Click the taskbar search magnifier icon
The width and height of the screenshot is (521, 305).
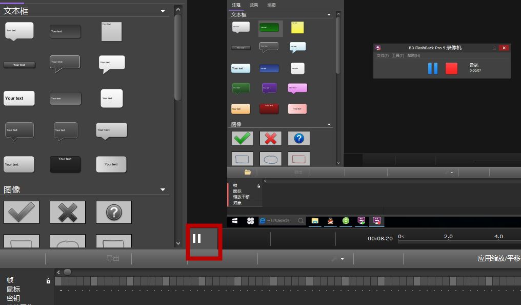pos(300,220)
